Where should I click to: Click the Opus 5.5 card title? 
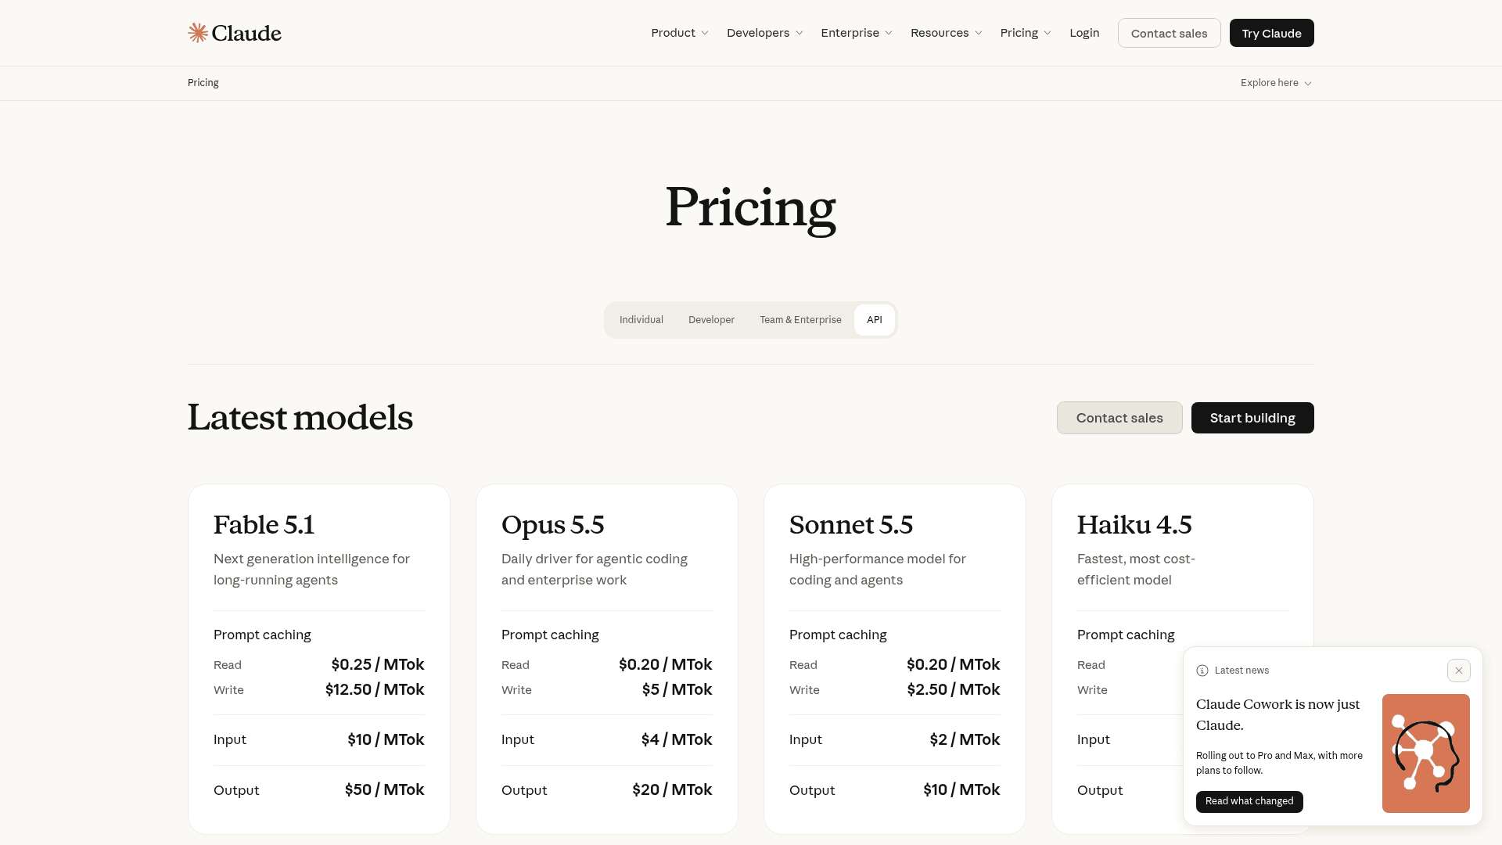pyautogui.click(x=552, y=525)
